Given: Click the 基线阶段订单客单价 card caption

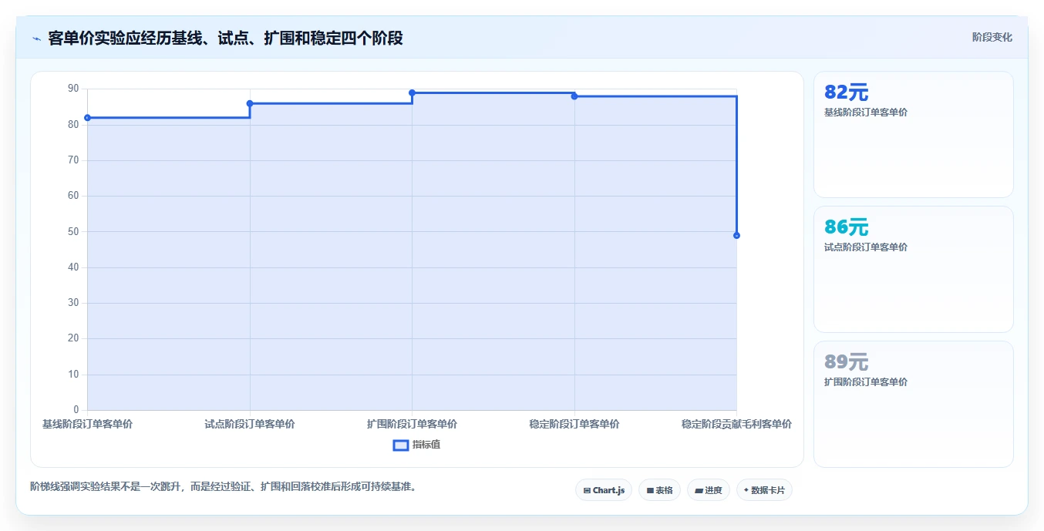Looking at the screenshot, I should [866, 113].
